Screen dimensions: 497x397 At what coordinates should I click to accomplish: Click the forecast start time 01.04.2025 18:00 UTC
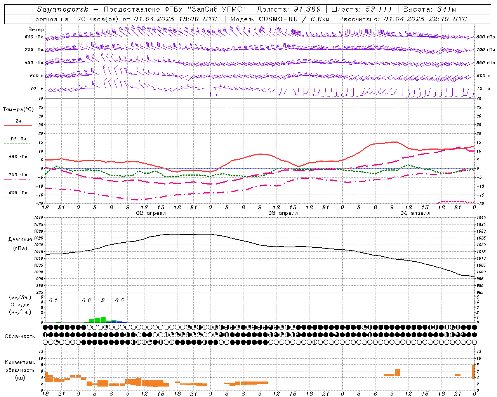pyautogui.click(x=176, y=19)
